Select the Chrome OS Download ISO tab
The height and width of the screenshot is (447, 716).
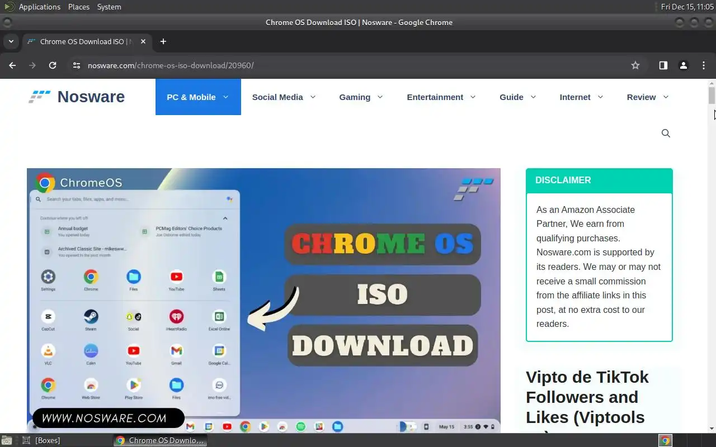coord(86,41)
